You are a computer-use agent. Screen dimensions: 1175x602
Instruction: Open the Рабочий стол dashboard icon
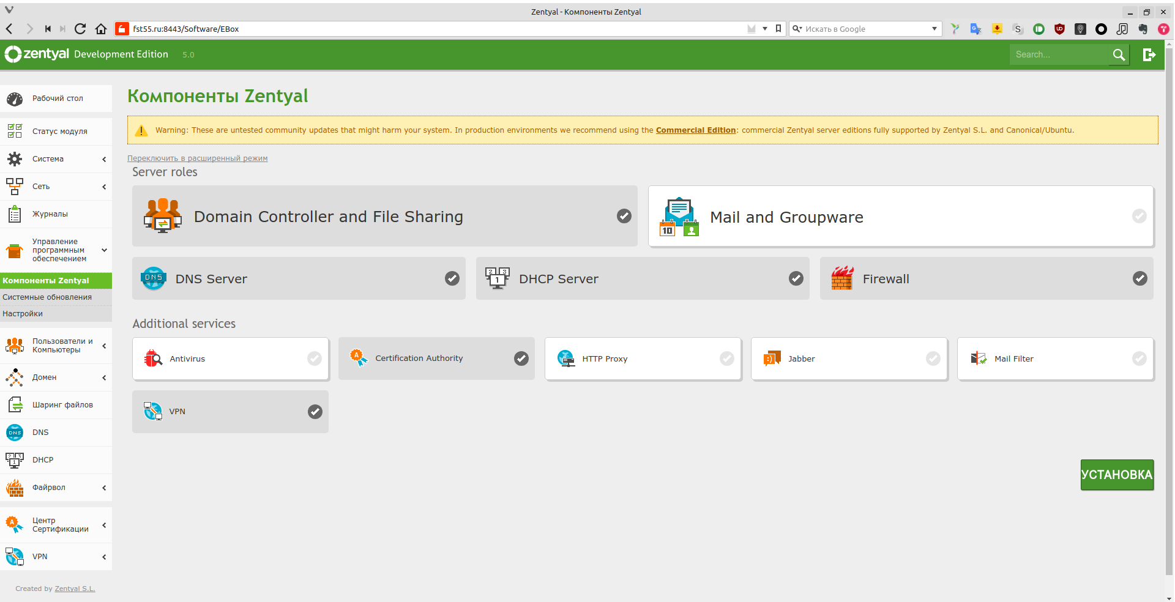[15, 98]
